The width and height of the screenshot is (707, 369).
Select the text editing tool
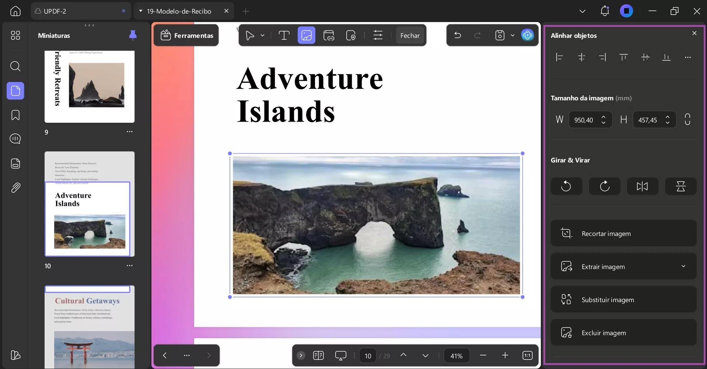(x=284, y=35)
